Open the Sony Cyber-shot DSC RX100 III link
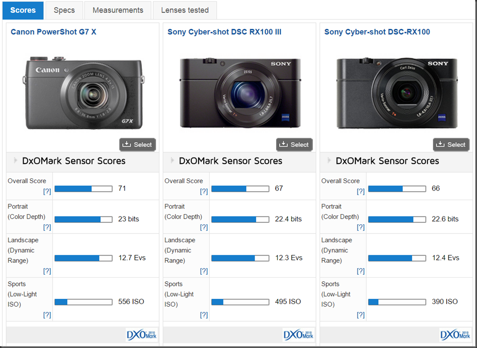This screenshot has width=477, height=348. pyautogui.click(x=225, y=32)
